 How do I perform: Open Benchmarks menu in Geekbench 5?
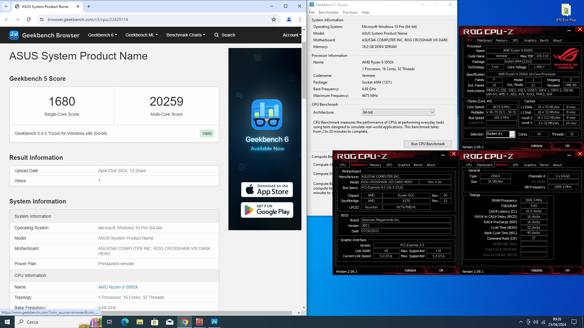pos(328,12)
